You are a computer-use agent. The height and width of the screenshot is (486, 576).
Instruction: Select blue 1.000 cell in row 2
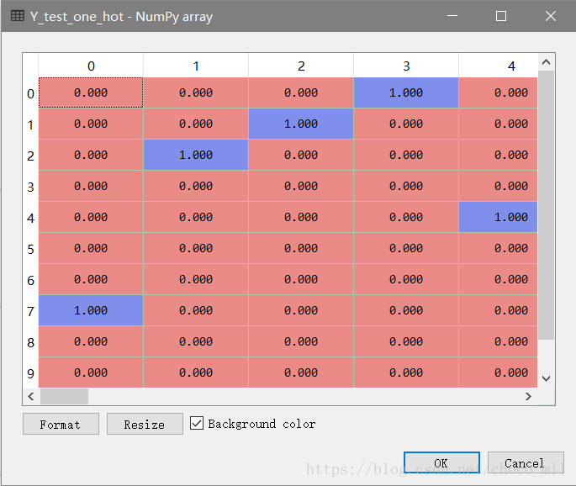tap(196, 155)
